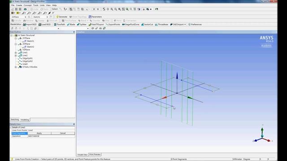Expand the Line2 tree node
The height and width of the screenshot is (161, 287).
pyautogui.click(x=16, y=55)
